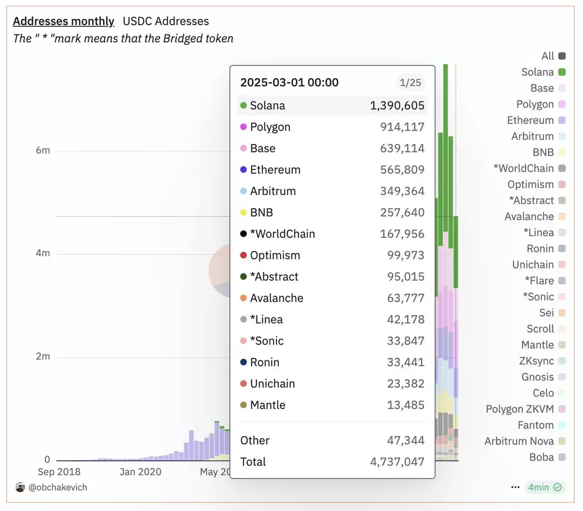
Task: Click the Total value 4,737,047
Action: click(397, 462)
